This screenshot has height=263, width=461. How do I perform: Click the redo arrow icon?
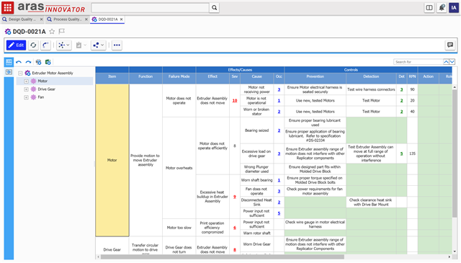[x=28, y=62]
